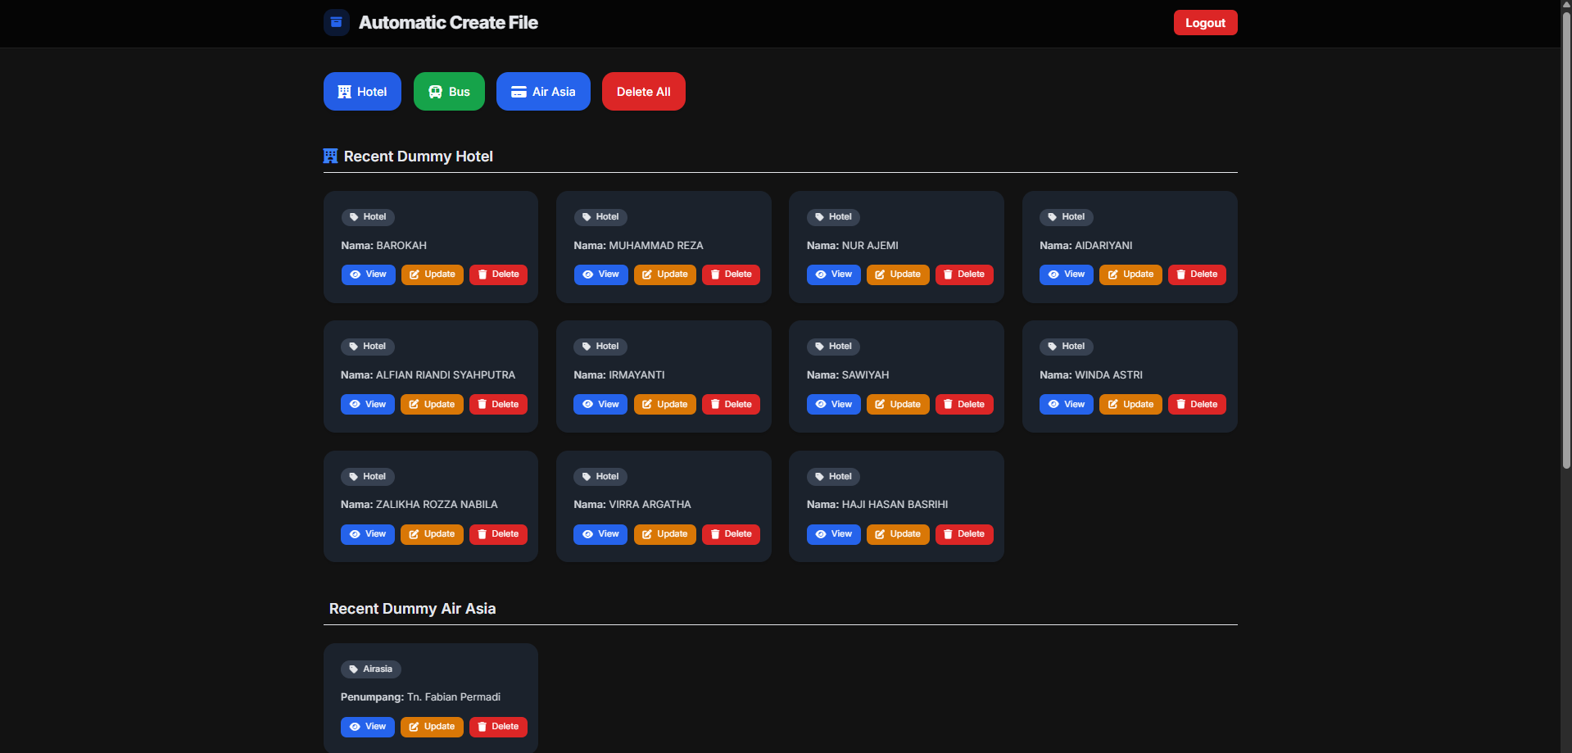The width and height of the screenshot is (1572, 753).
Task: Delete the ALFIAN RIANDI SYAHPUTRA record
Action: (498, 405)
